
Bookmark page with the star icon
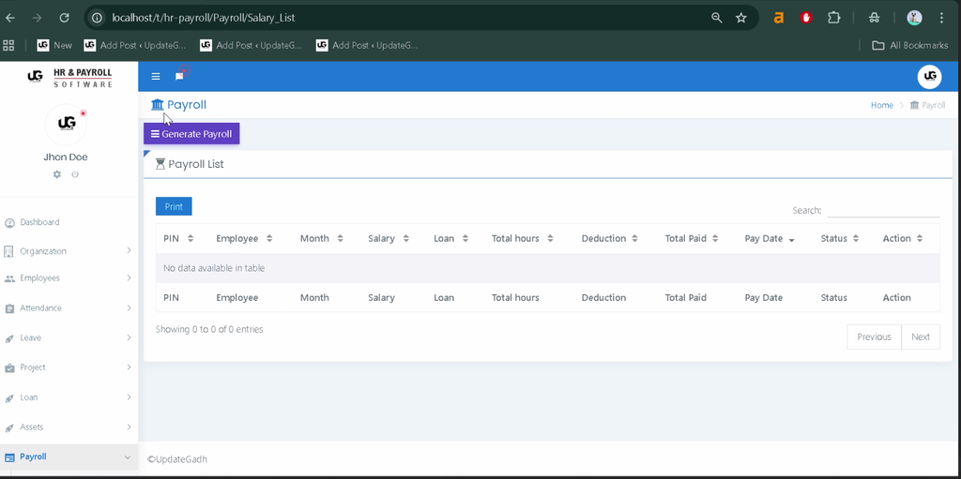pos(741,18)
